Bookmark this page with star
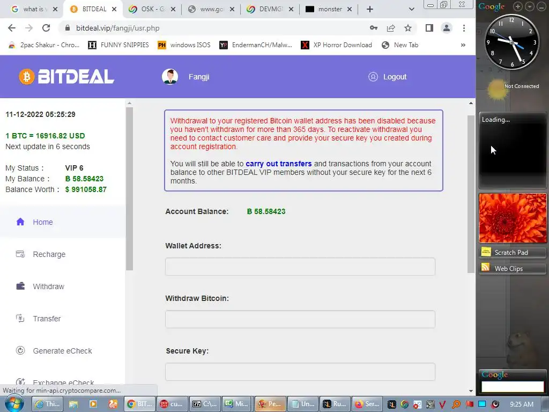This screenshot has height=412, width=549. click(x=408, y=28)
